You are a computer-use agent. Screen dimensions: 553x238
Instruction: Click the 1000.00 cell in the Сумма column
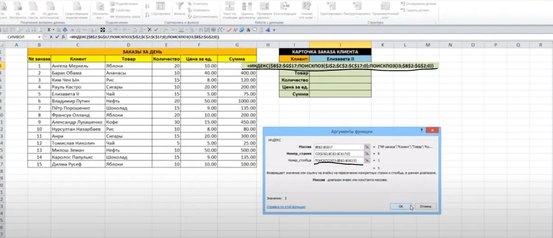[237, 101]
